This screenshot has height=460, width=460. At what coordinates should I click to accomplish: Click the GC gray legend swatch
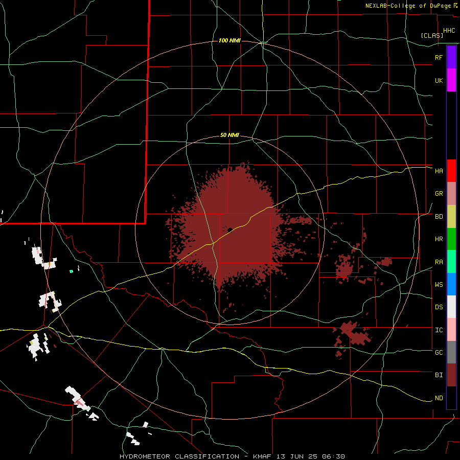451,352
